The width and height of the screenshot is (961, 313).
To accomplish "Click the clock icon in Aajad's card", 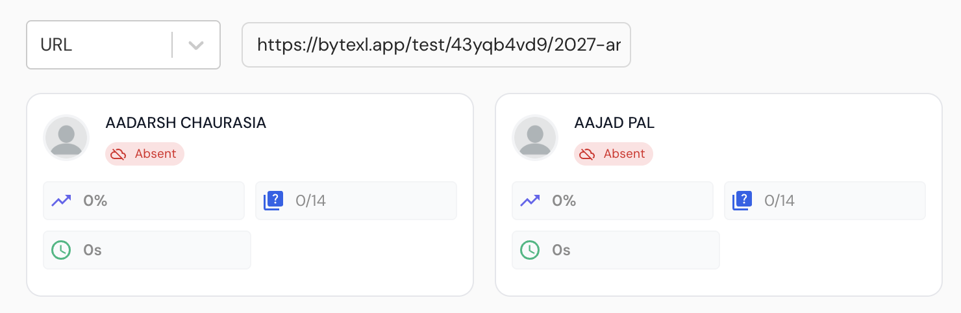I will [x=530, y=250].
